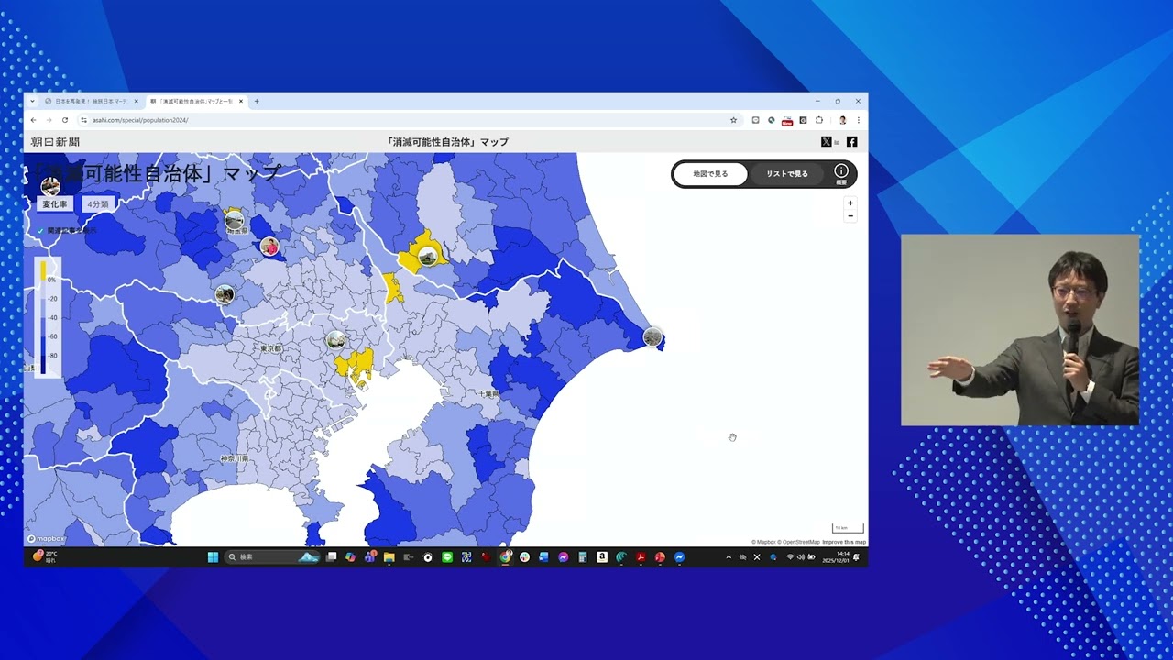The image size is (1173, 660).
Task: Reload the Asahi map page
Action: [64, 120]
